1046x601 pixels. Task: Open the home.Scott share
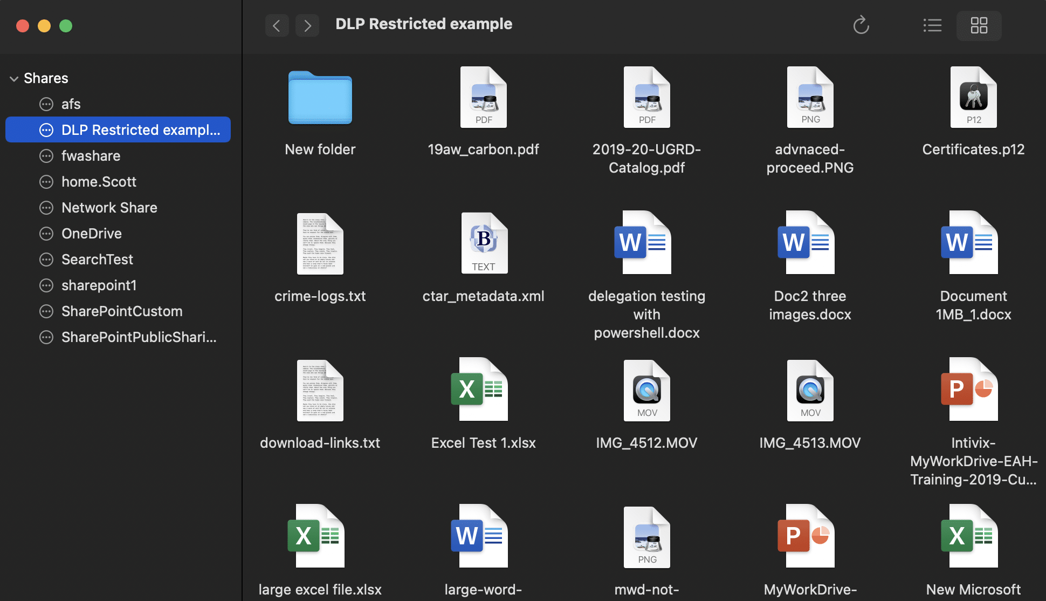pyautogui.click(x=99, y=182)
